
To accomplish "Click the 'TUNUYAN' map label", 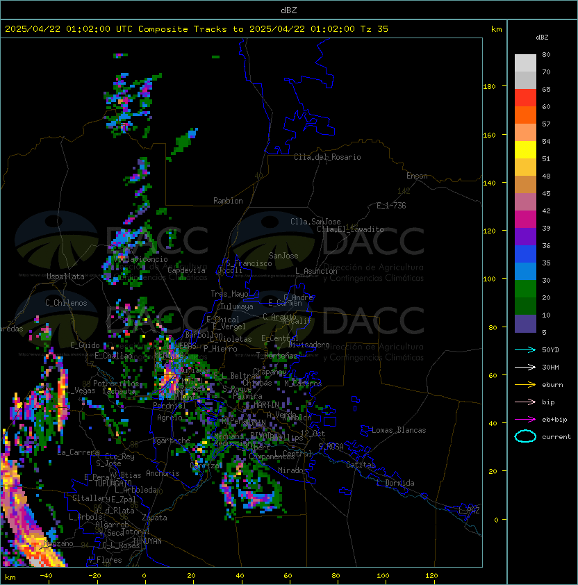I will [x=147, y=541].
